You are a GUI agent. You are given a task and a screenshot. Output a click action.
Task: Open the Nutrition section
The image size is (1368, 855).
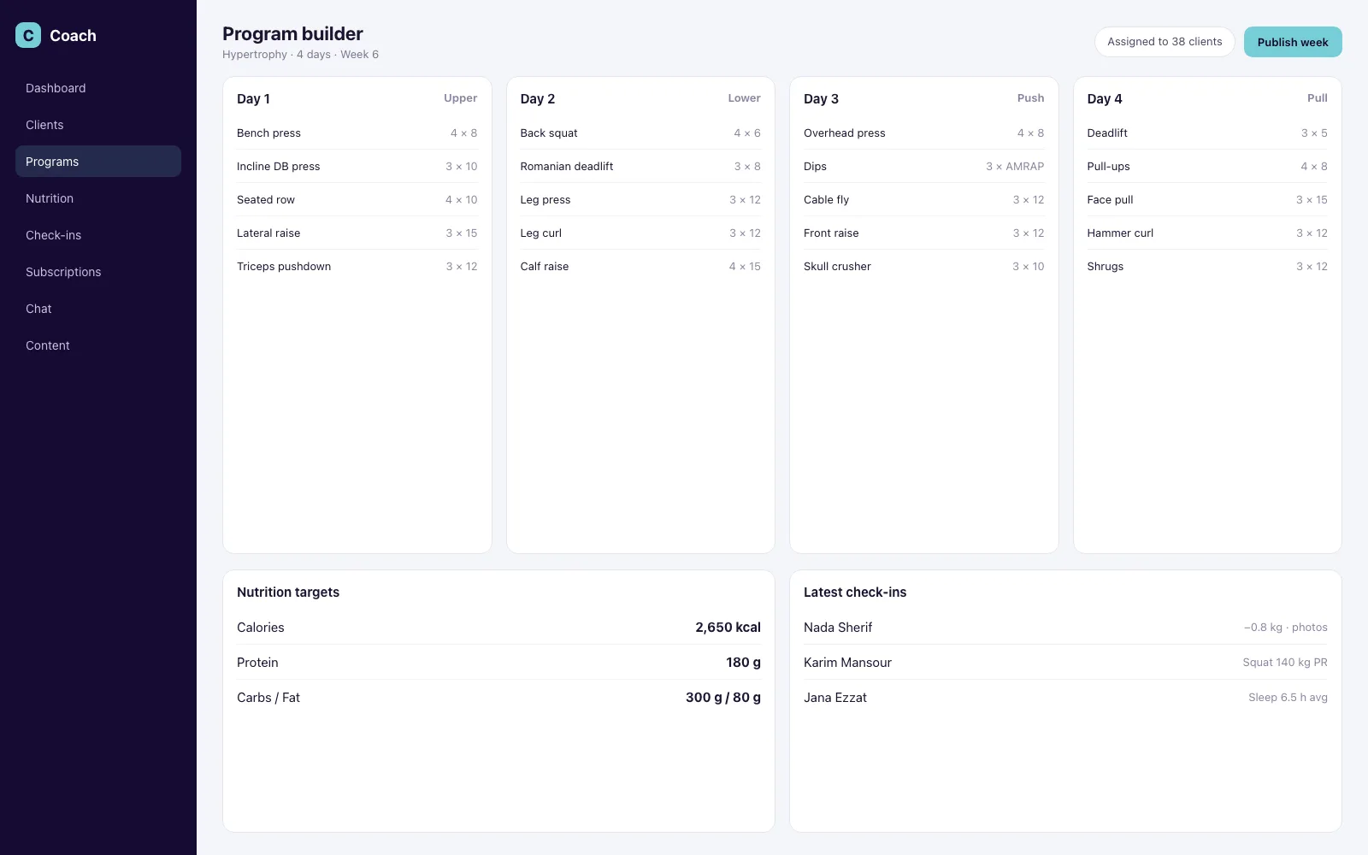pos(98,198)
